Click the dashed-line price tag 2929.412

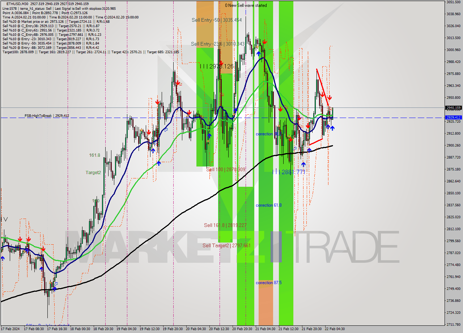pyautogui.click(x=453, y=118)
